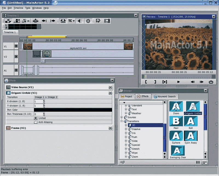Image resolution: width=219 pixels, height=176 pixels.
Task: Click the black Pen Color swatch
Action: pos(73,110)
